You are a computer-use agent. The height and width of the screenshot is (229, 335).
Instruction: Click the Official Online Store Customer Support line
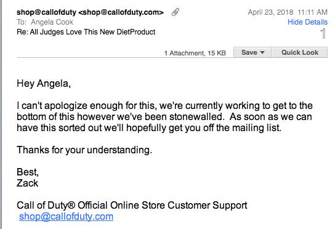pyautogui.click(x=132, y=205)
